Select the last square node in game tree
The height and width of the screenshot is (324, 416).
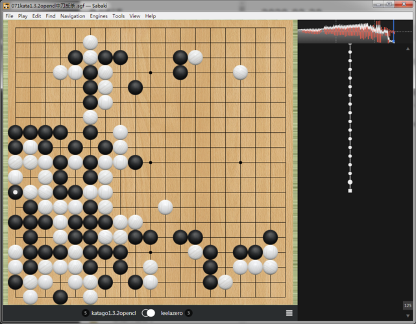click(350, 191)
